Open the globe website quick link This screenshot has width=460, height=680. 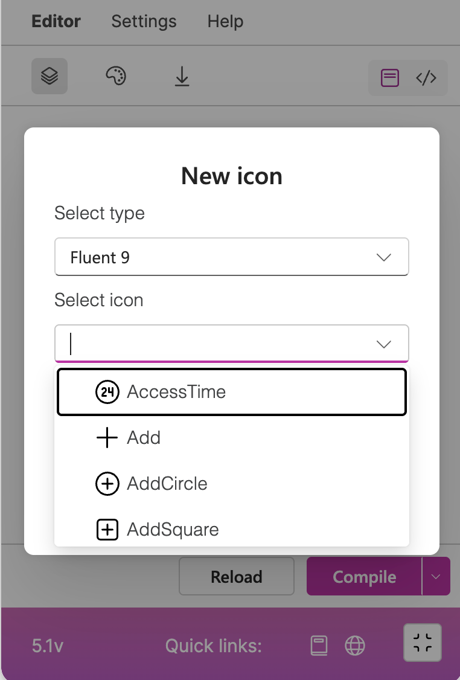pyautogui.click(x=355, y=646)
